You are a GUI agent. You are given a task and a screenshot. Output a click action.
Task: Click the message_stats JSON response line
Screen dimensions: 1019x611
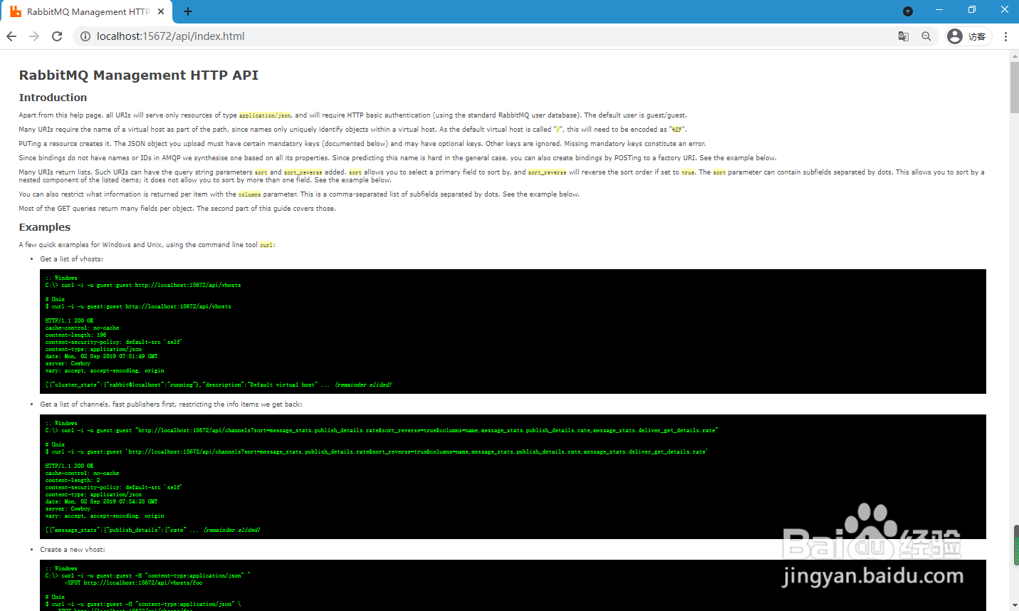(152, 530)
